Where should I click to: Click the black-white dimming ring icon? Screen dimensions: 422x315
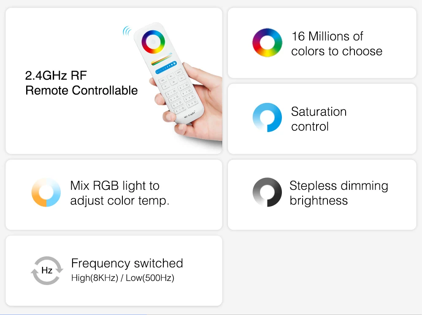pyautogui.click(x=267, y=192)
